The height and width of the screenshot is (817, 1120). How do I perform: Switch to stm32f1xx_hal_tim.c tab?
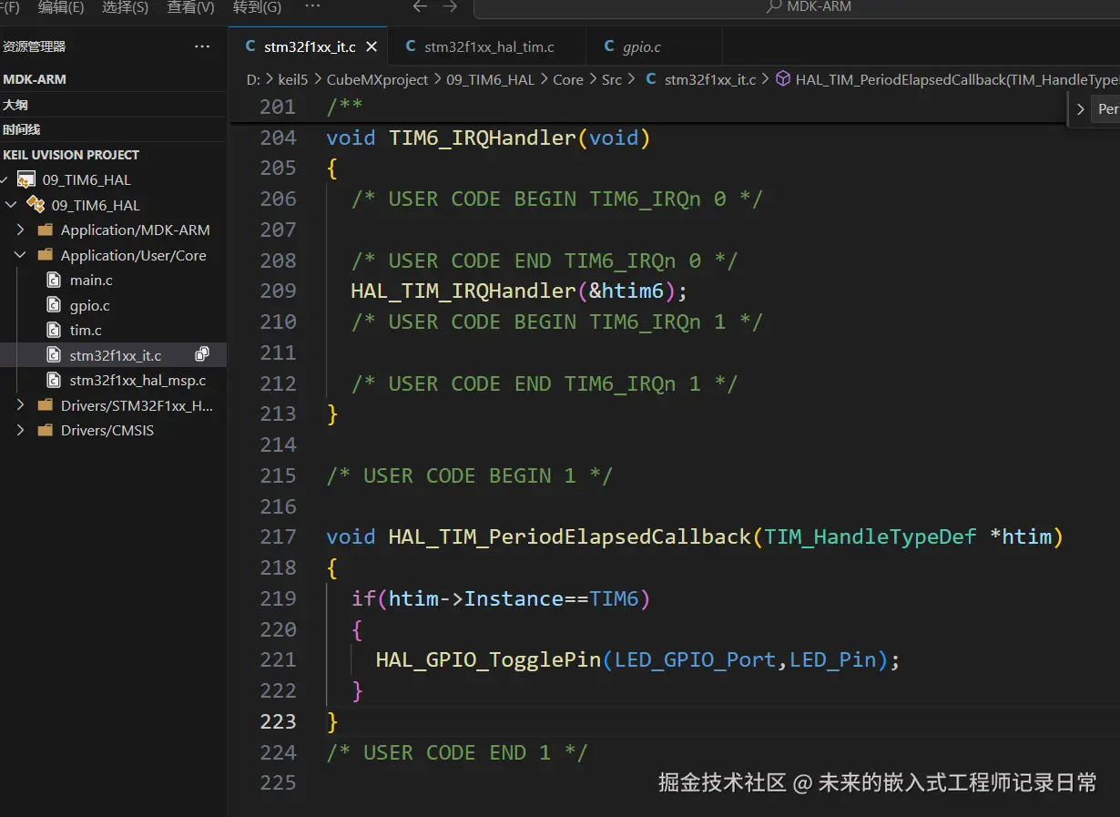pos(489,46)
